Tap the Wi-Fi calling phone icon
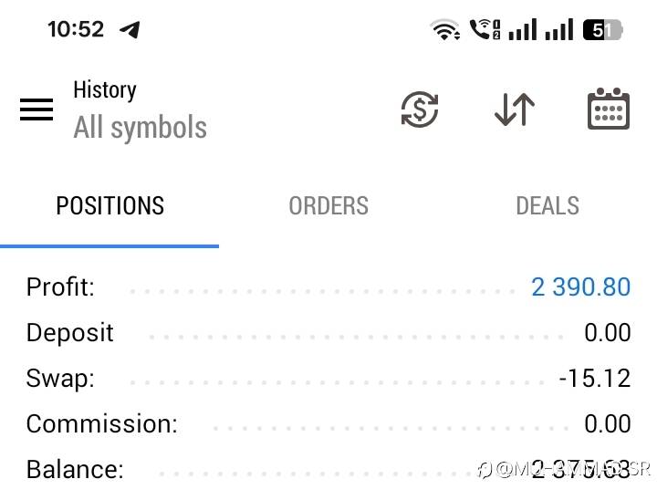The width and height of the screenshot is (657, 500). point(485,29)
